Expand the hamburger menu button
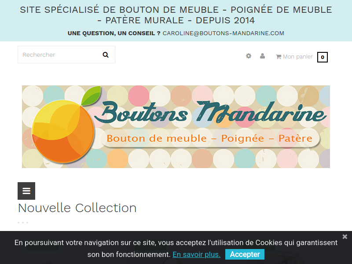The width and height of the screenshot is (352, 264). (x=26, y=191)
